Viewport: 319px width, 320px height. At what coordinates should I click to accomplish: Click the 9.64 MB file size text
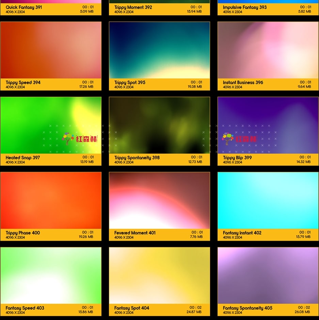coord(304,86)
